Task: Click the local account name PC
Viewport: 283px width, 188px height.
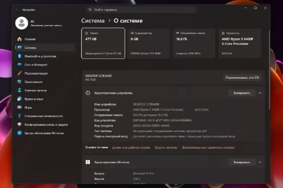Action: [32, 22]
